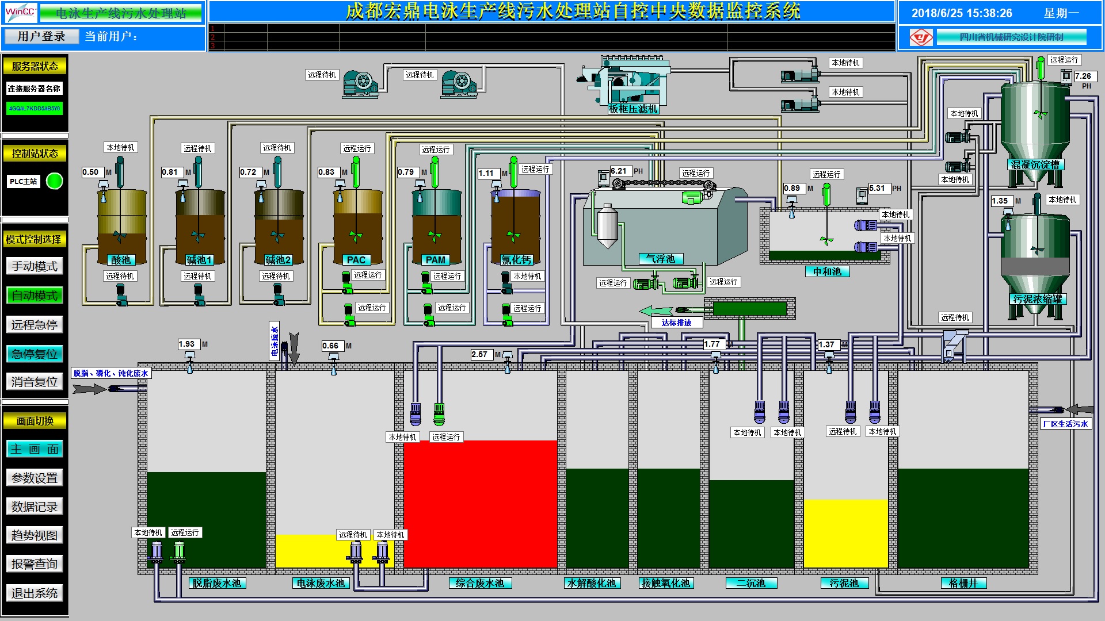Click the 接触氧化池 tank label

(666, 583)
